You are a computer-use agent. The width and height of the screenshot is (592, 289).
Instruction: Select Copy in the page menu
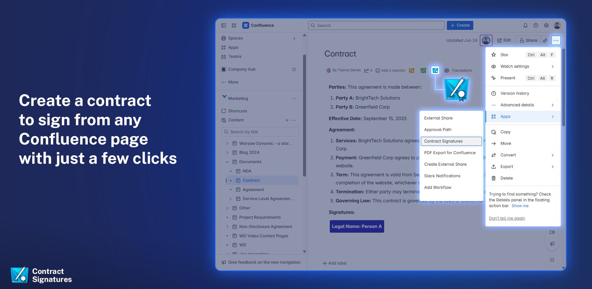523,132
